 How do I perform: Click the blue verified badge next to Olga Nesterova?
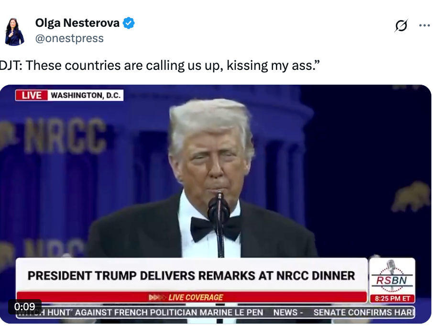point(128,22)
